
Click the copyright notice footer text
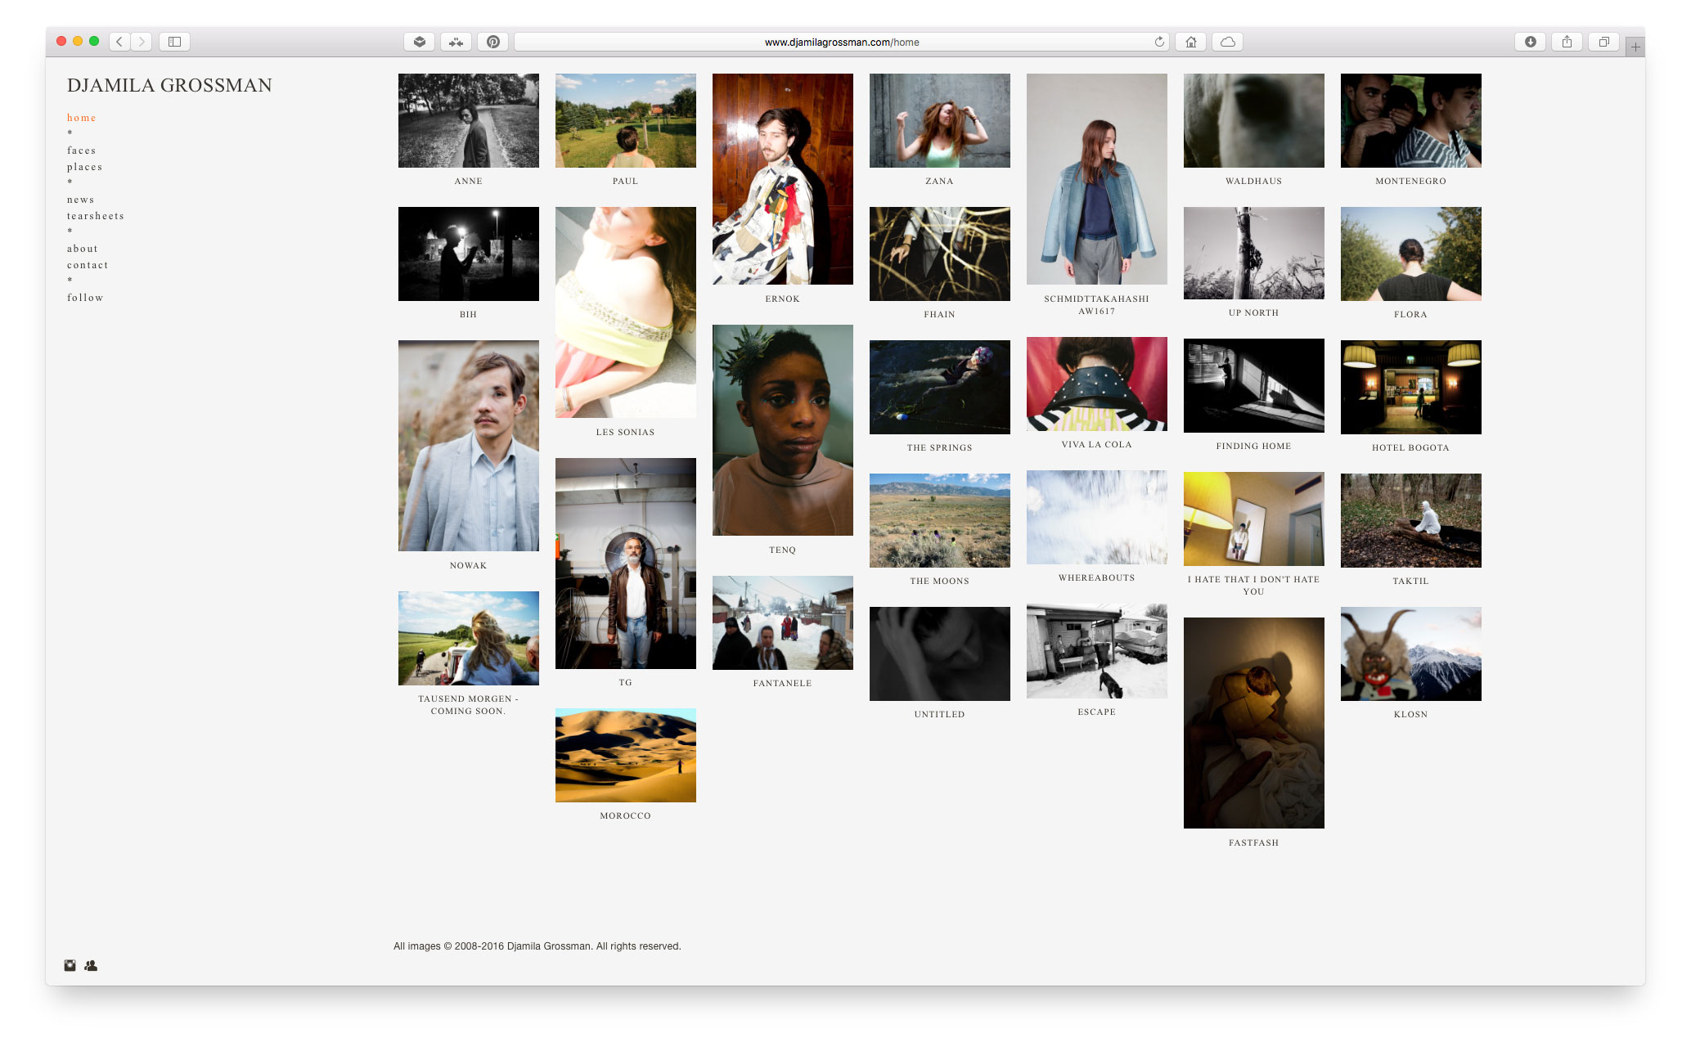pos(537,946)
